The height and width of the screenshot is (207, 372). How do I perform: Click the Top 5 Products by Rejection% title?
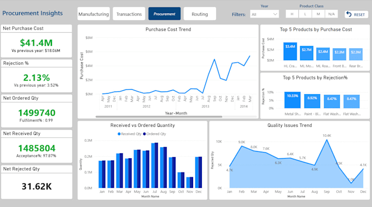coord(315,78)
